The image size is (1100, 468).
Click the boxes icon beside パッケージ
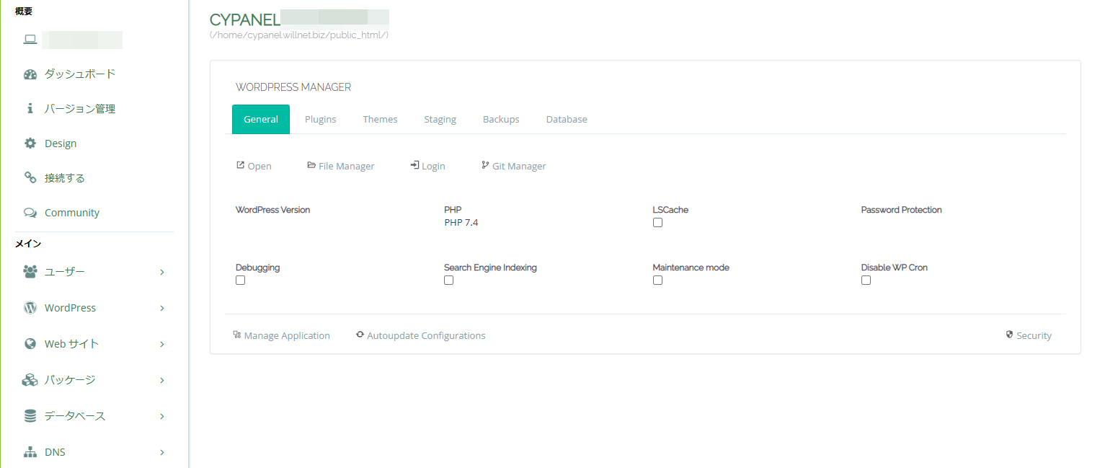30,380
